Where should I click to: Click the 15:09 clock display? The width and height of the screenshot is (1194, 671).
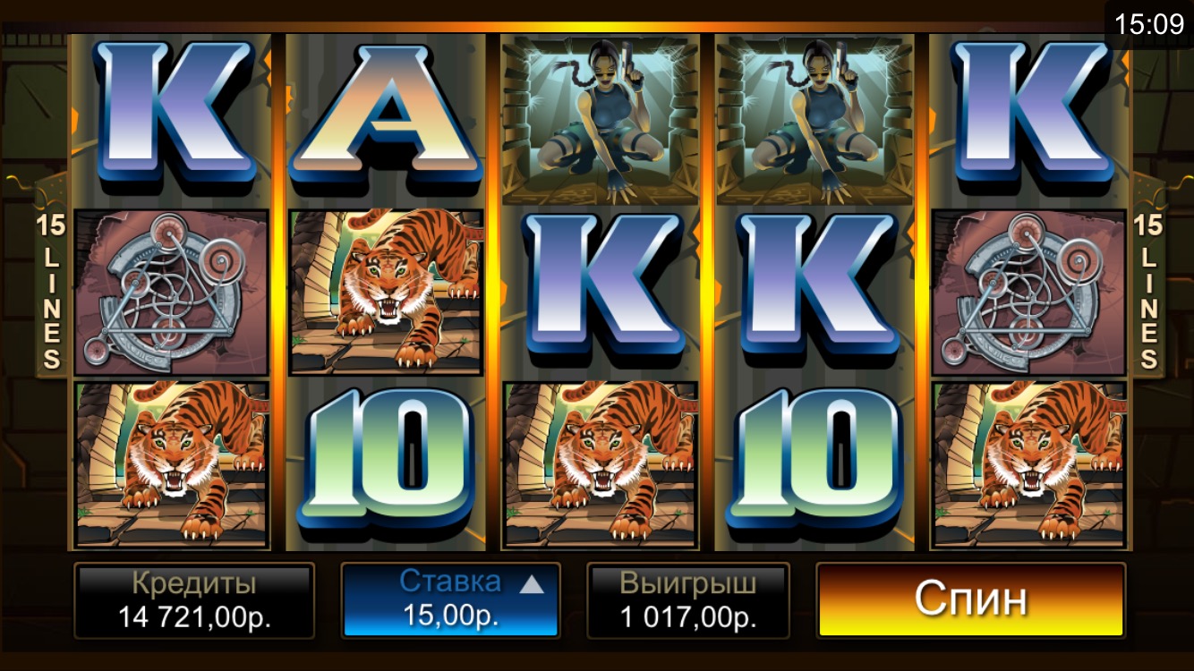click(1149, 24)
